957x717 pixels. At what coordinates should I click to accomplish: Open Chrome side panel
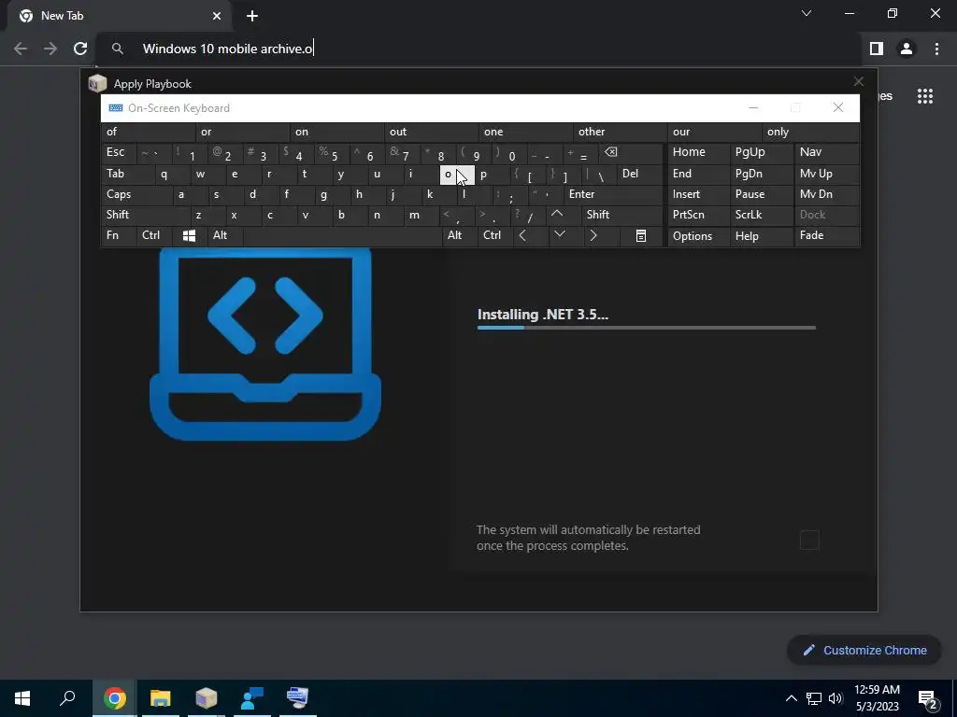pos(877,49)
